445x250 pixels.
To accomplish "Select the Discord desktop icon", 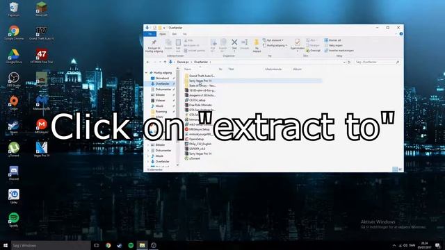I will click(x=14, y=173).
